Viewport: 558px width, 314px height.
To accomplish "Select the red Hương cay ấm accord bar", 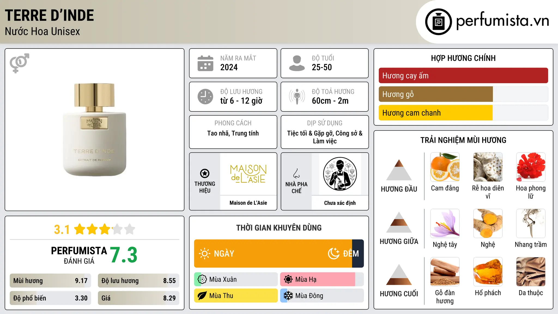I will coord(463,76).
